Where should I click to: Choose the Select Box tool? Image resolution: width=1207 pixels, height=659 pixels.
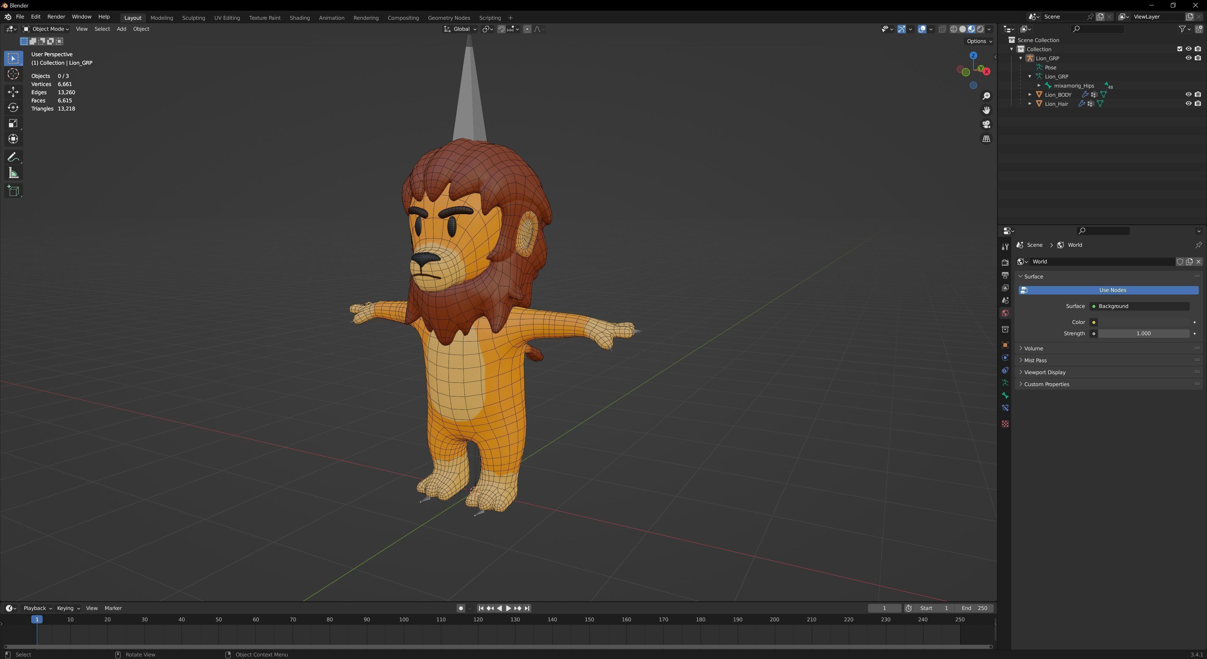13,58
